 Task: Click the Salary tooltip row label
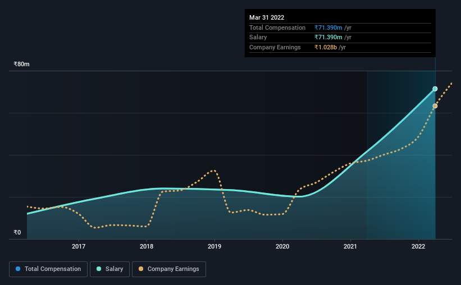point(258,38)
